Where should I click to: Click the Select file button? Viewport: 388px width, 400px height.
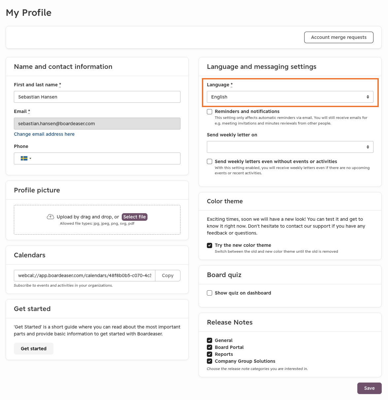click(x=135, y=217)
